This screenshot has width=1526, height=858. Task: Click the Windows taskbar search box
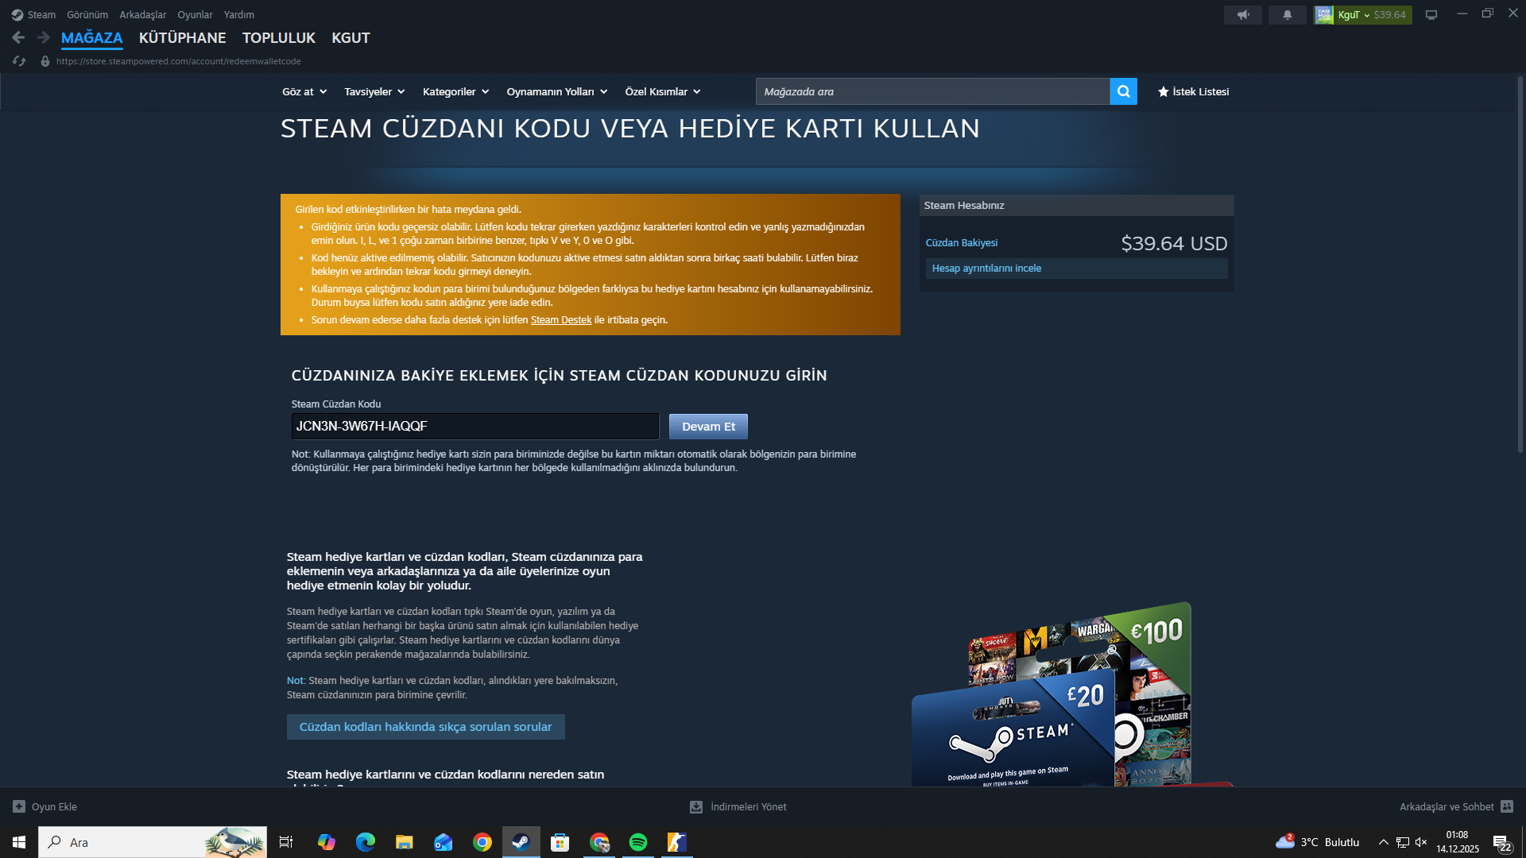pyautogui.click(x=153, y=842)
